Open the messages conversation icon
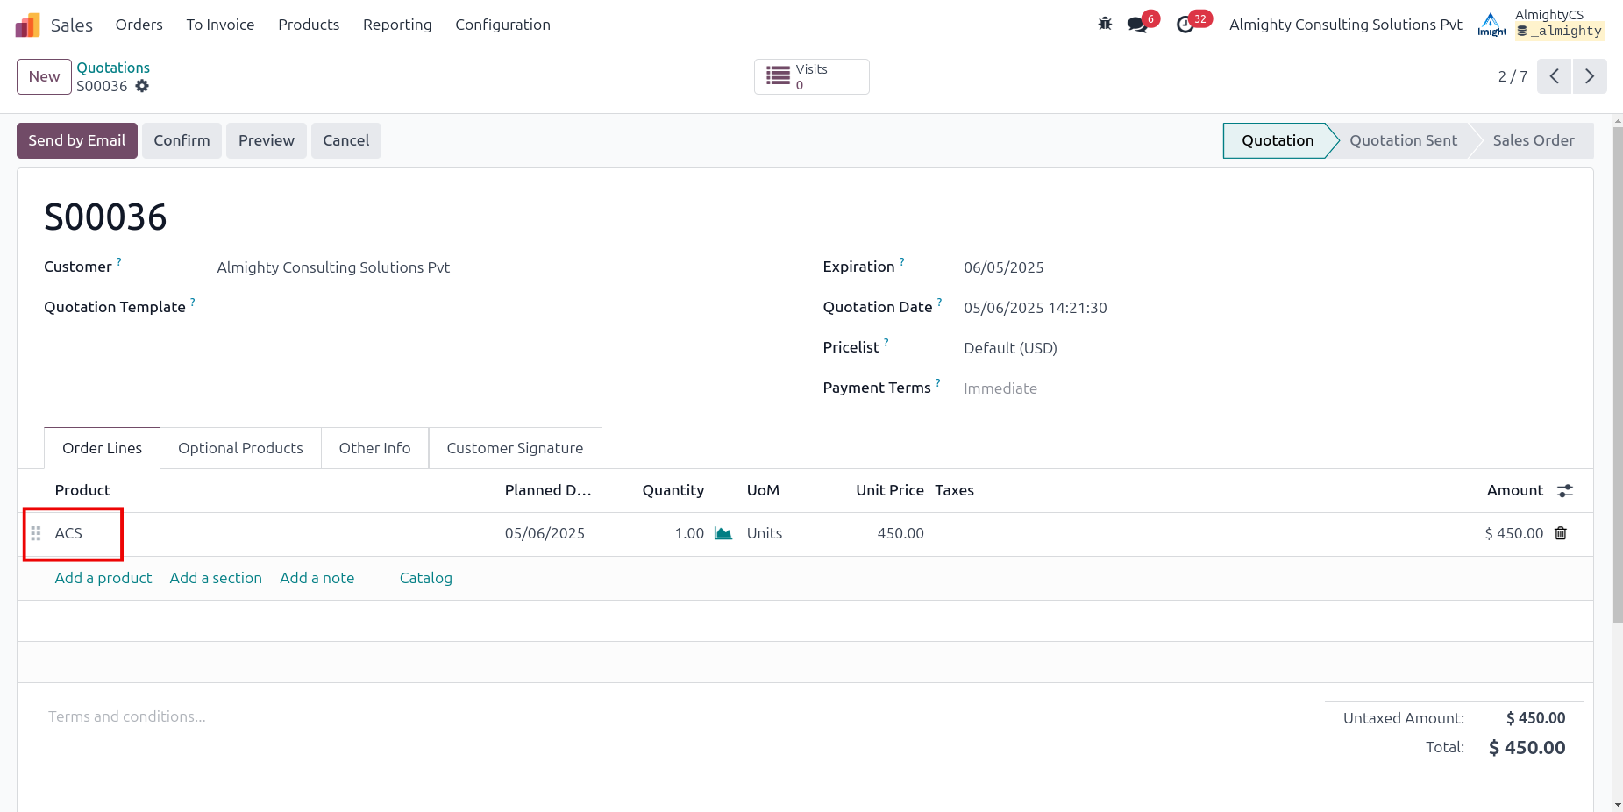 (1138, 25)
